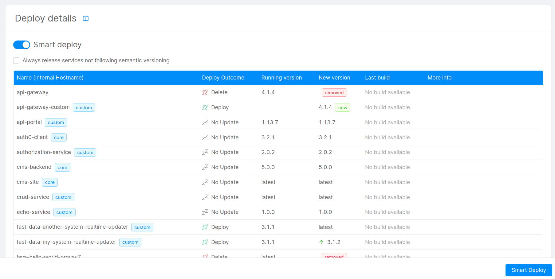Viewport: 555px width, 279px height.
Task: Click the delete icon for java-hello-world-provav7
Action: tap(205, 256)
